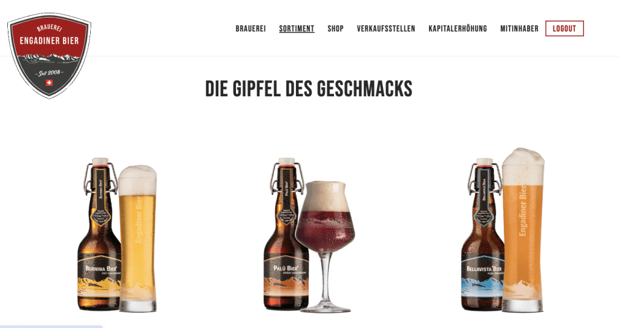Click the tall glass of golden Bernina beer

(138, 238)
